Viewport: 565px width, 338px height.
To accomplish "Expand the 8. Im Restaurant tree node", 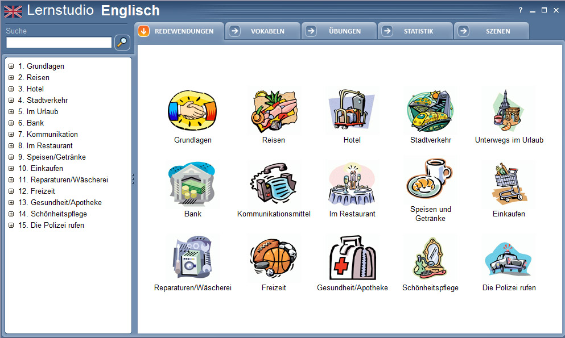I will click(11, 145).
